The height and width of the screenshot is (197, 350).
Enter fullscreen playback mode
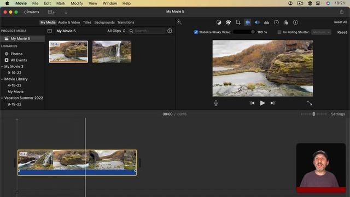310,103
